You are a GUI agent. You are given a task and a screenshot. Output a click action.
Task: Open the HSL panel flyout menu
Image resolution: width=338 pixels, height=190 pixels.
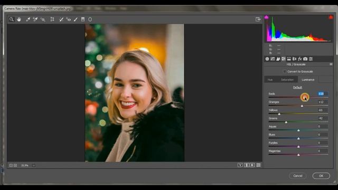(331, 64)
